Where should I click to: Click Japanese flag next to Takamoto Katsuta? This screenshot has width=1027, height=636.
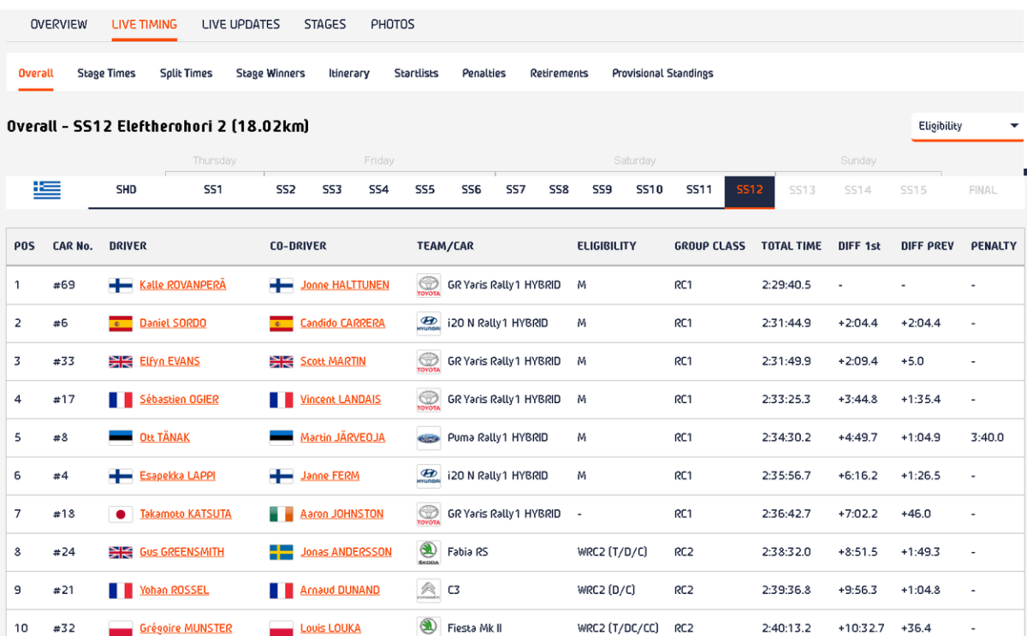point(121,514)
